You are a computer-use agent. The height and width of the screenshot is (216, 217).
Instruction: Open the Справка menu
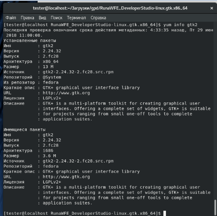(x=98, y=18)
